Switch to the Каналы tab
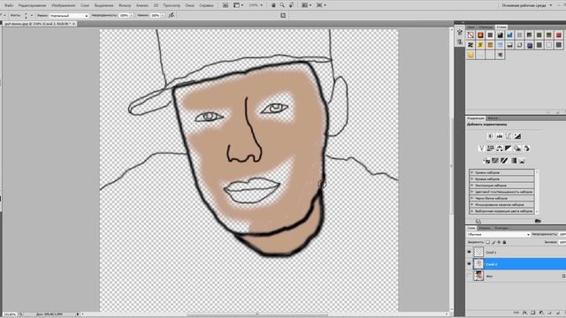 [485, 228]
